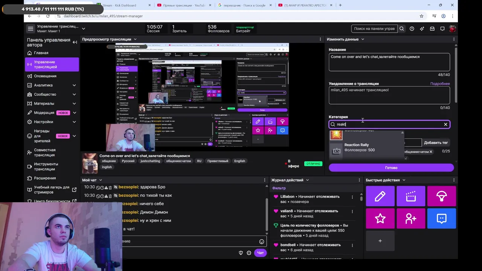
Task: Switch to Прямые трансляции YouTube browser tab
Action: coord(184,5)
